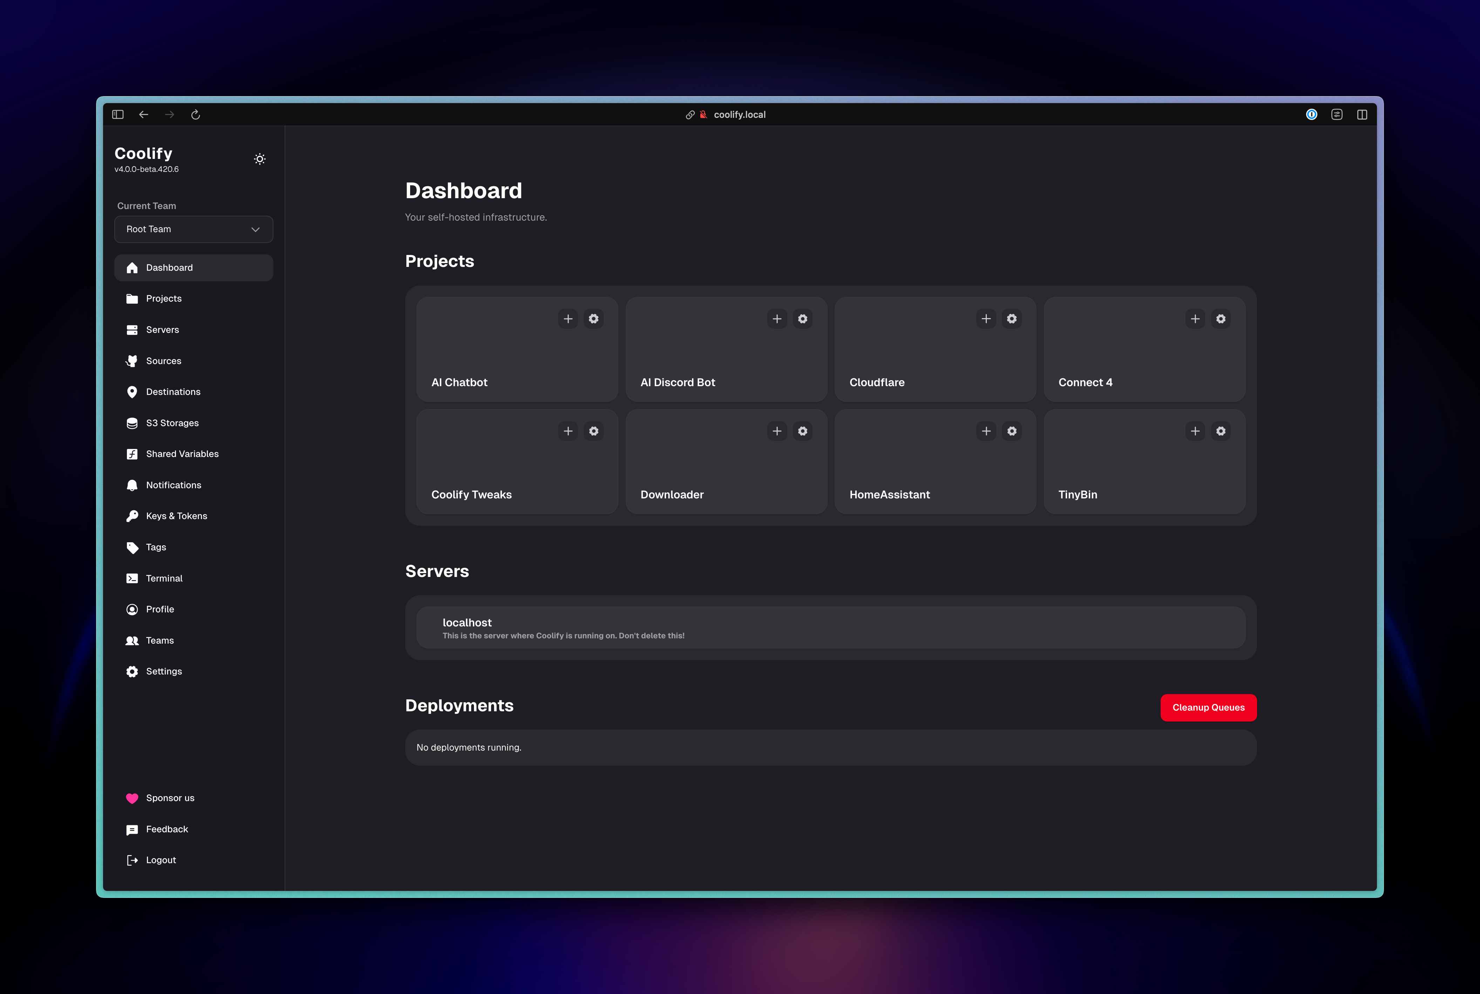Select the Projects icon in the sidebar
1480x994 pixels.
(x=132, y=298)
